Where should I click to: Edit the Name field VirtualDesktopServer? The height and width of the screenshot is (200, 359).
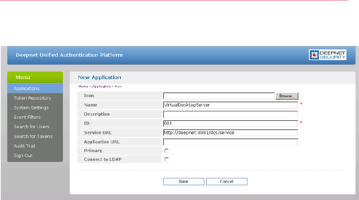coord(231,105)
